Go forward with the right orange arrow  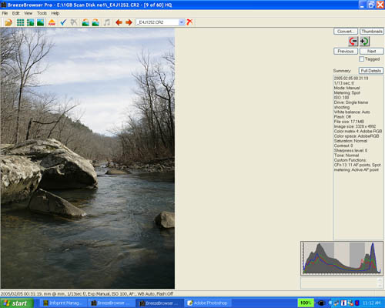pos(129,22)
